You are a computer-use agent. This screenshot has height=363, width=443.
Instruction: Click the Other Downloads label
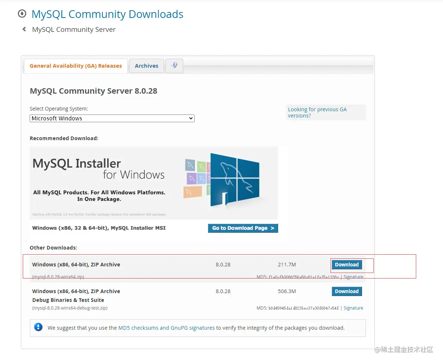pyautogui.click(x=53, y=248)
